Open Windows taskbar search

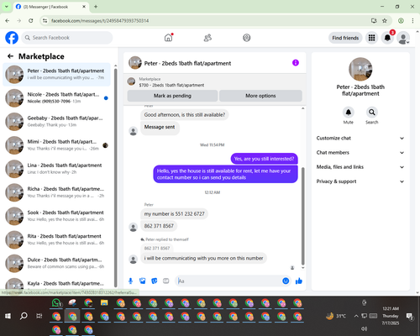[x=24, y=316]
